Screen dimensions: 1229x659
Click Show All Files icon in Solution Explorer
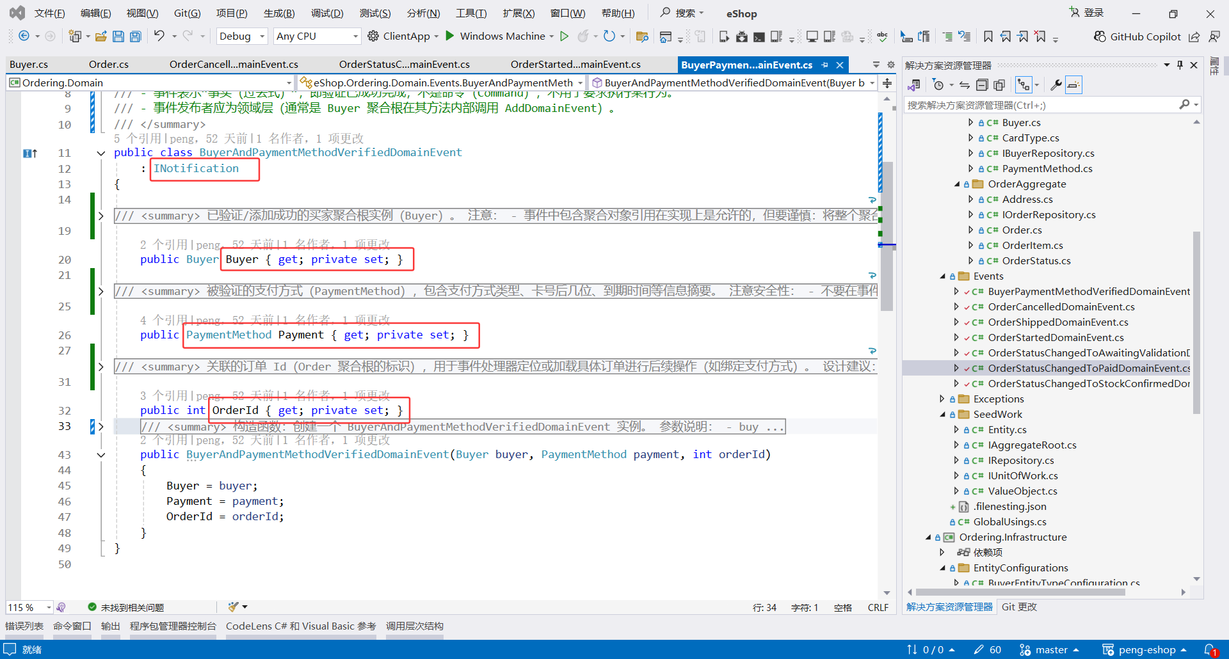(x=999, y=84)
